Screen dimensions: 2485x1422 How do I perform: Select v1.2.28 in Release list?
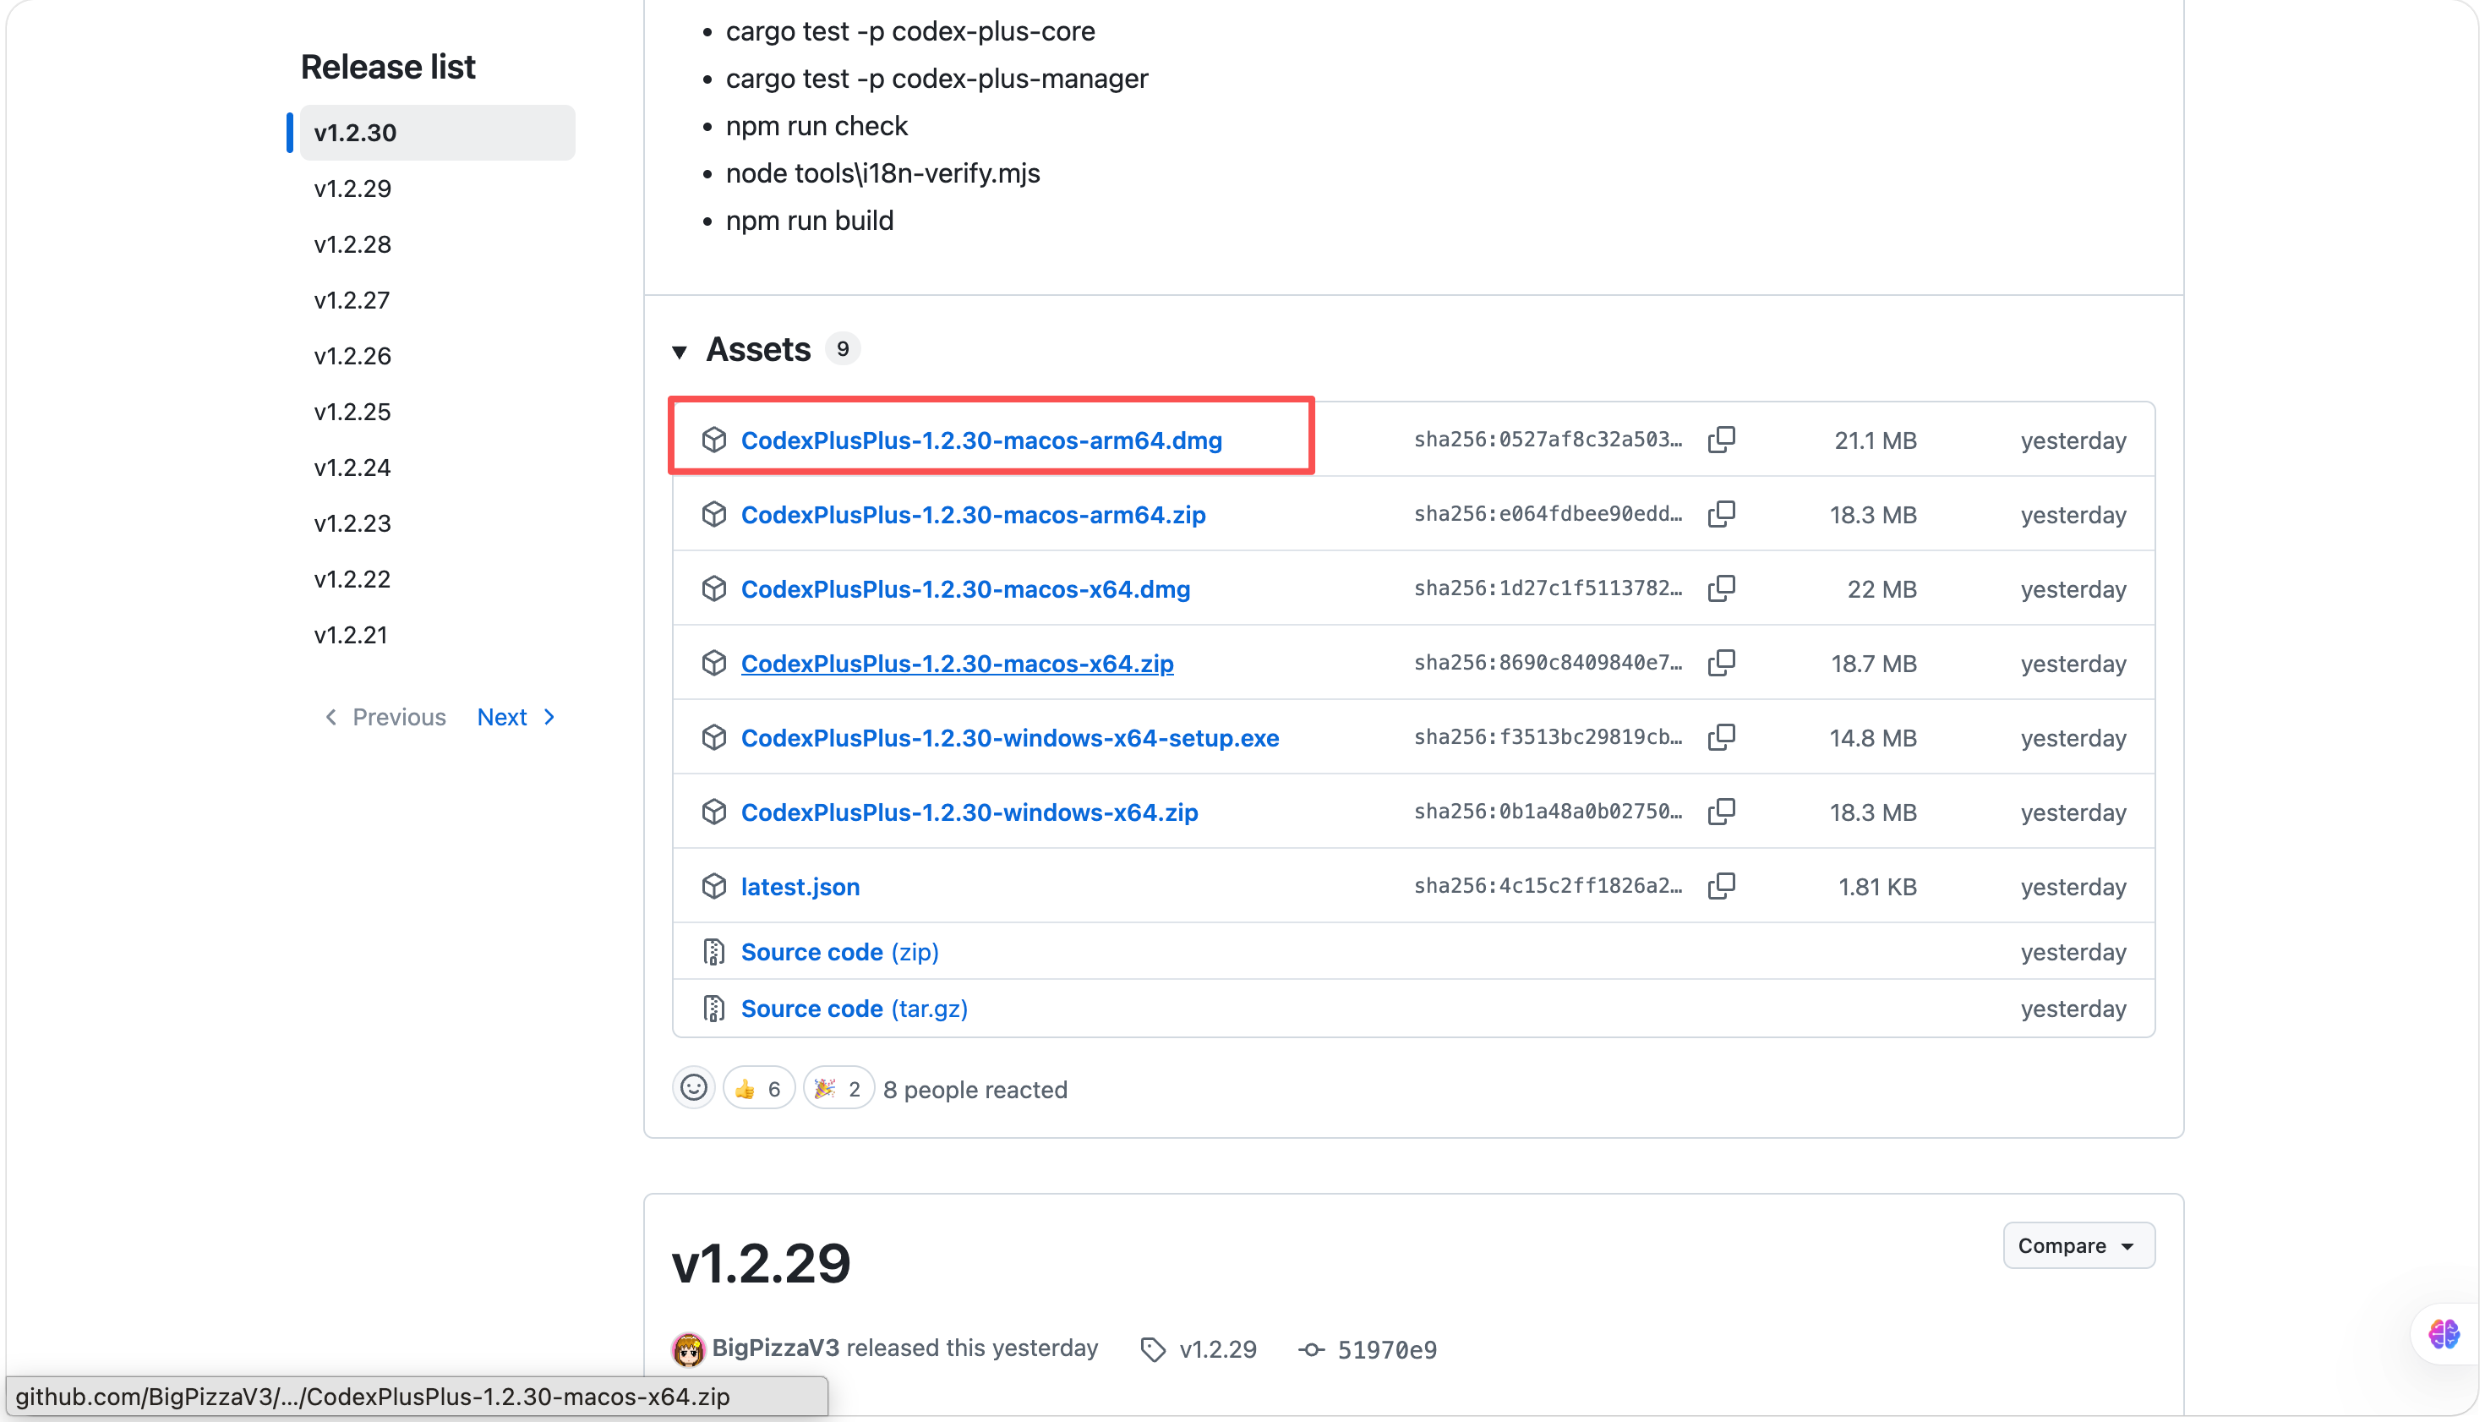(x=438, y=243)
